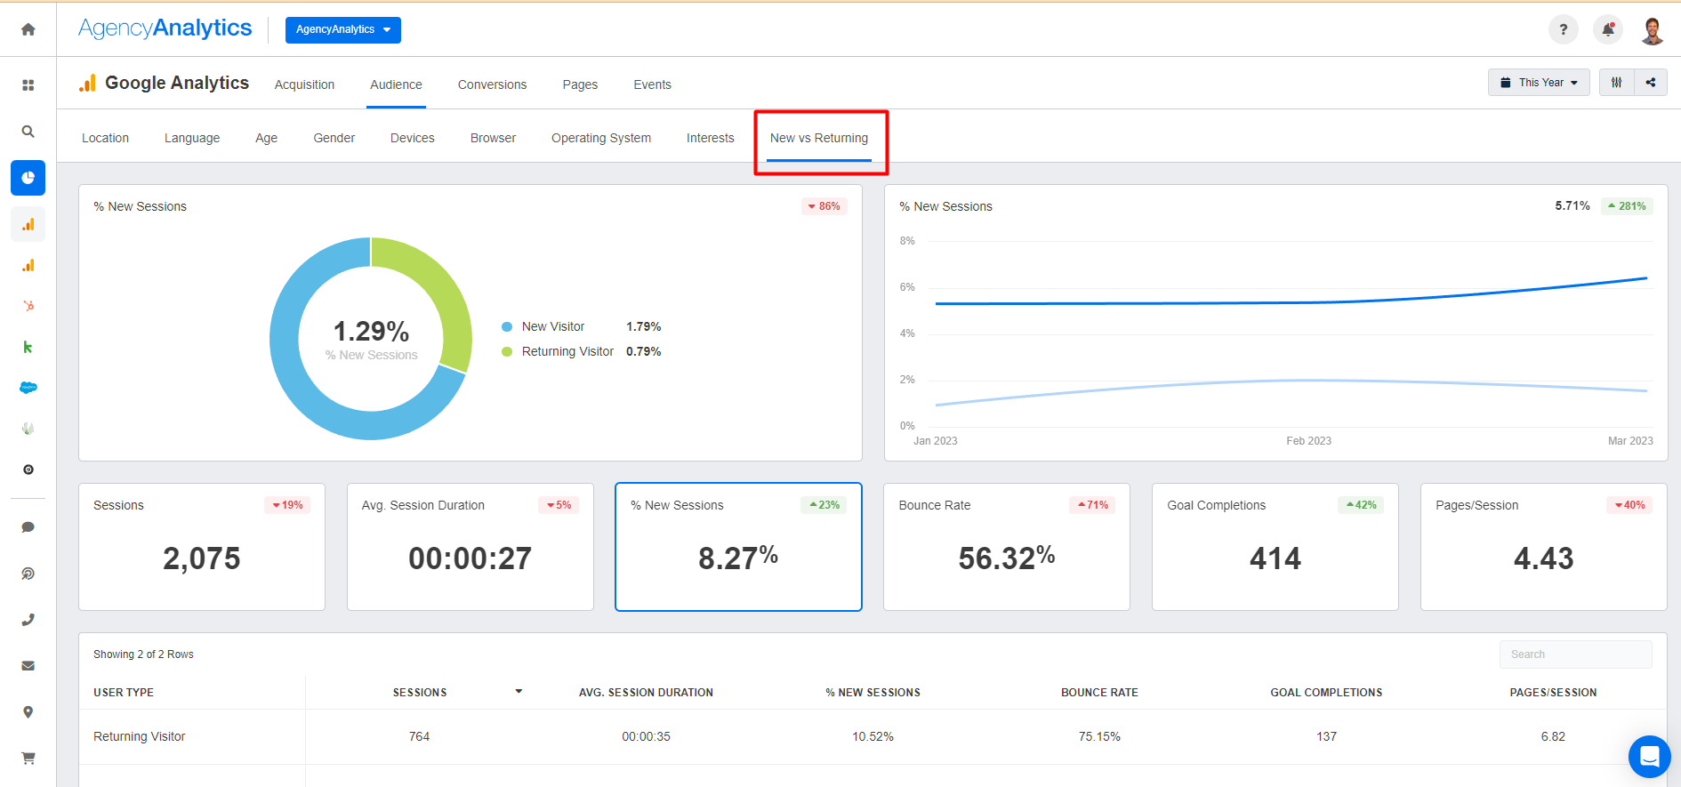The width and height of the screenshot is (1681, 787).
Task: Select the Avg. Session Duration card
Action: pos(471,547)
